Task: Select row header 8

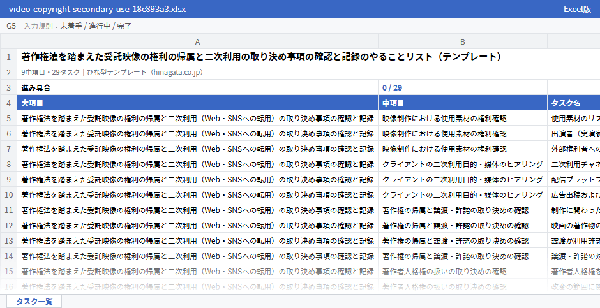Action: pyautogui.click(x=8, y=164)
